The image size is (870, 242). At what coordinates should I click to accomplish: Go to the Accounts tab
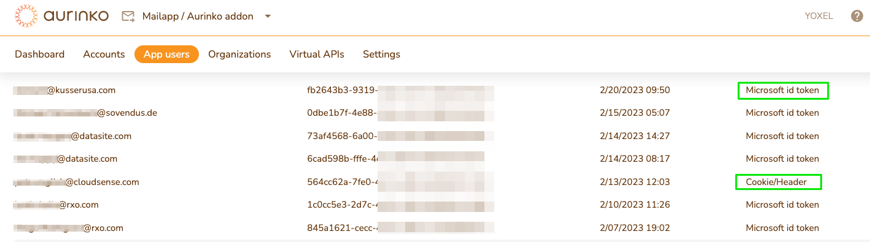104,54
